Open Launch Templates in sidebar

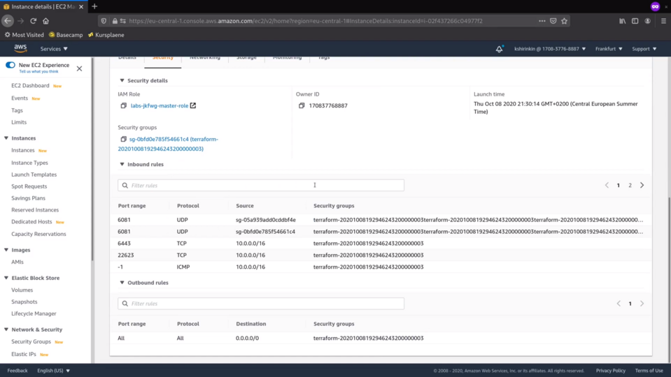tap(34, 175)
